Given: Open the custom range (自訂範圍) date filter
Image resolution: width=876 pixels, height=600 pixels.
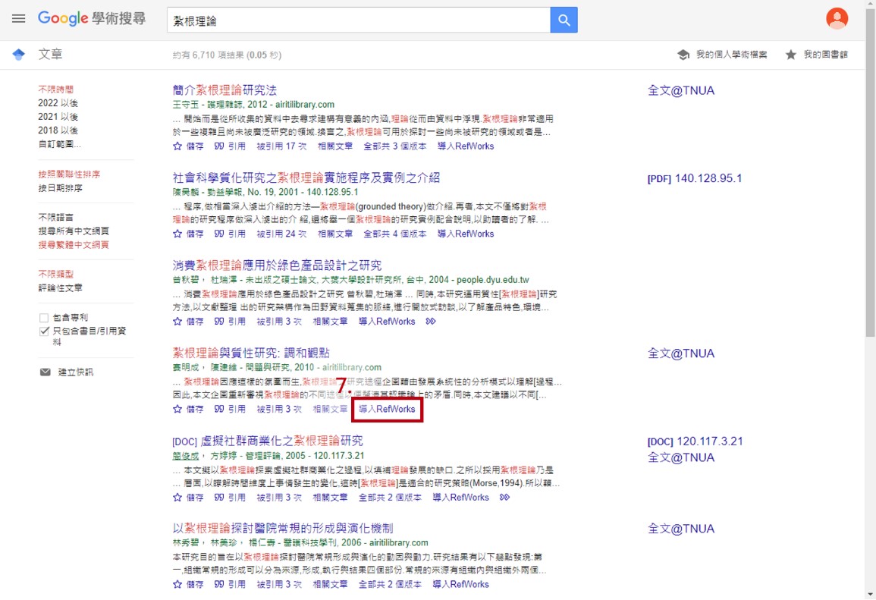Looking at the screenshot, I should coord(60,143).
